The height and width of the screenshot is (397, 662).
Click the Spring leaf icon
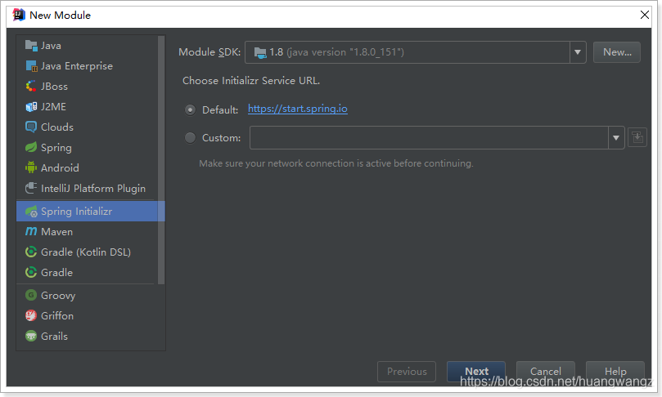(31, 147)
